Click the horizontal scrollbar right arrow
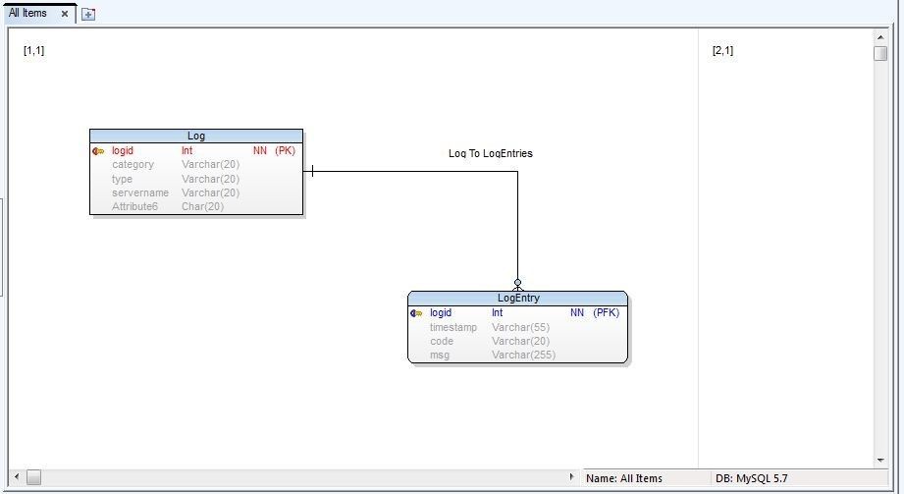 [571, 477]
